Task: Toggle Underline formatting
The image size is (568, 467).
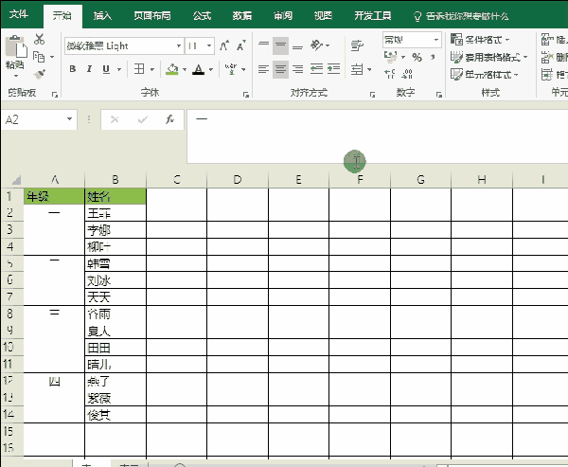Action: [x=106, y=69]
